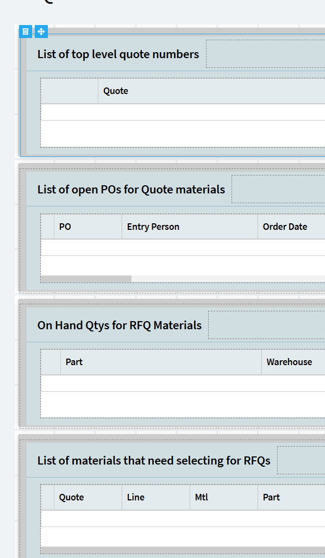
Task: Select the 'On Hand Qtys for RFQ Materials' title
Action: click(119, 325)
